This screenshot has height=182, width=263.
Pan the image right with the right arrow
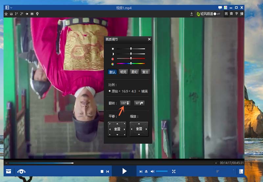coord(125,129)
